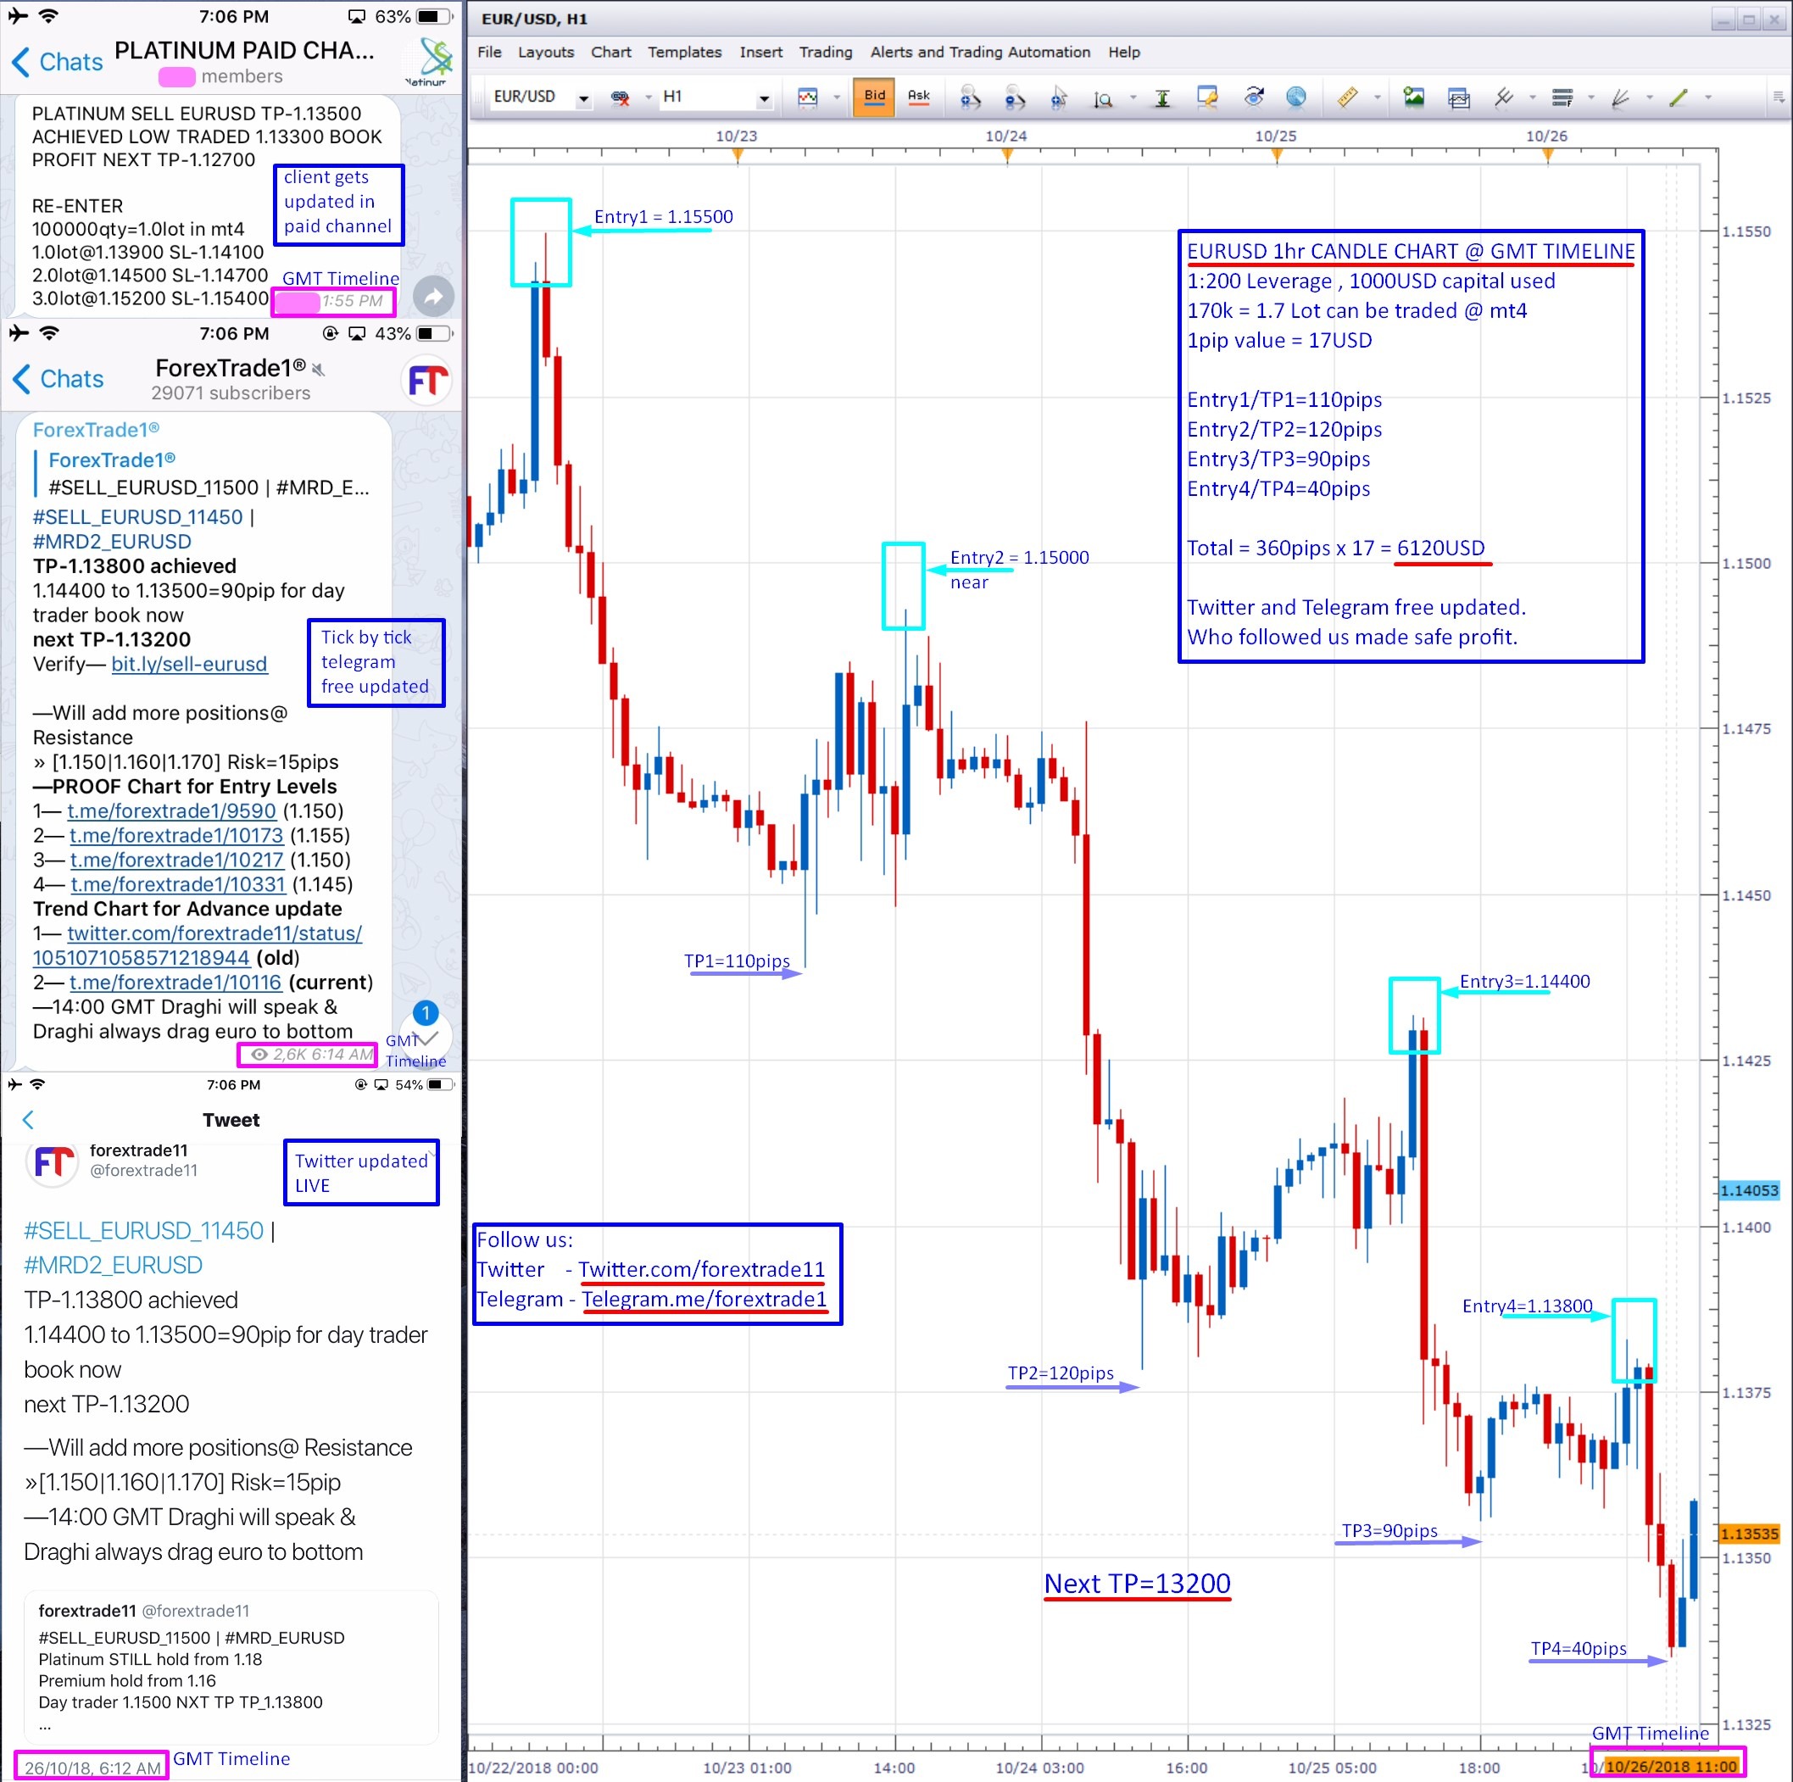Select the ruler measurement tool

(x=1348, y=97)
